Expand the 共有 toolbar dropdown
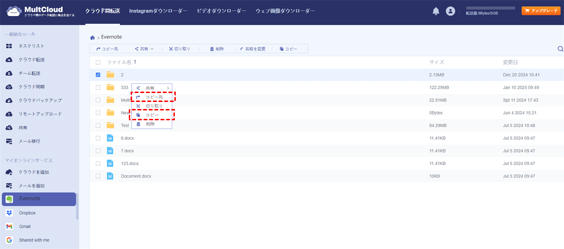The height and width of the screenshot is (249, 564). coord(144,49)
